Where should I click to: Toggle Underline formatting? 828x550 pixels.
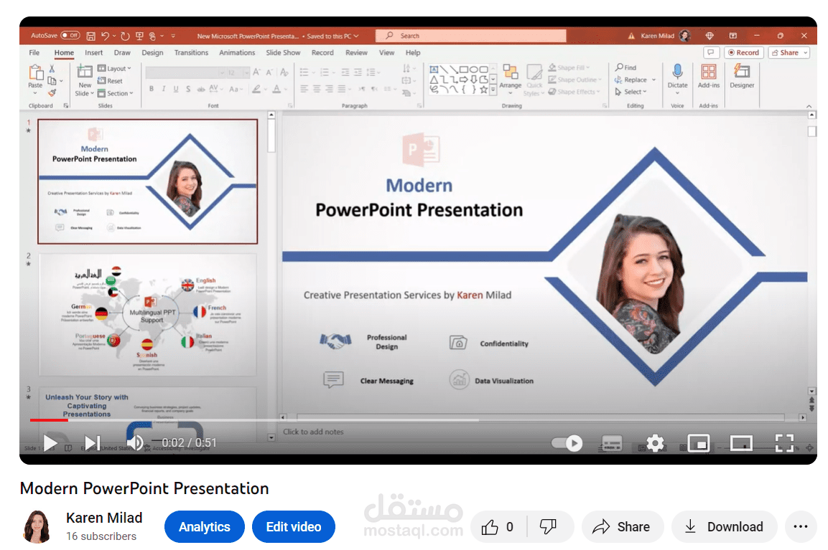tap(176, 89)
